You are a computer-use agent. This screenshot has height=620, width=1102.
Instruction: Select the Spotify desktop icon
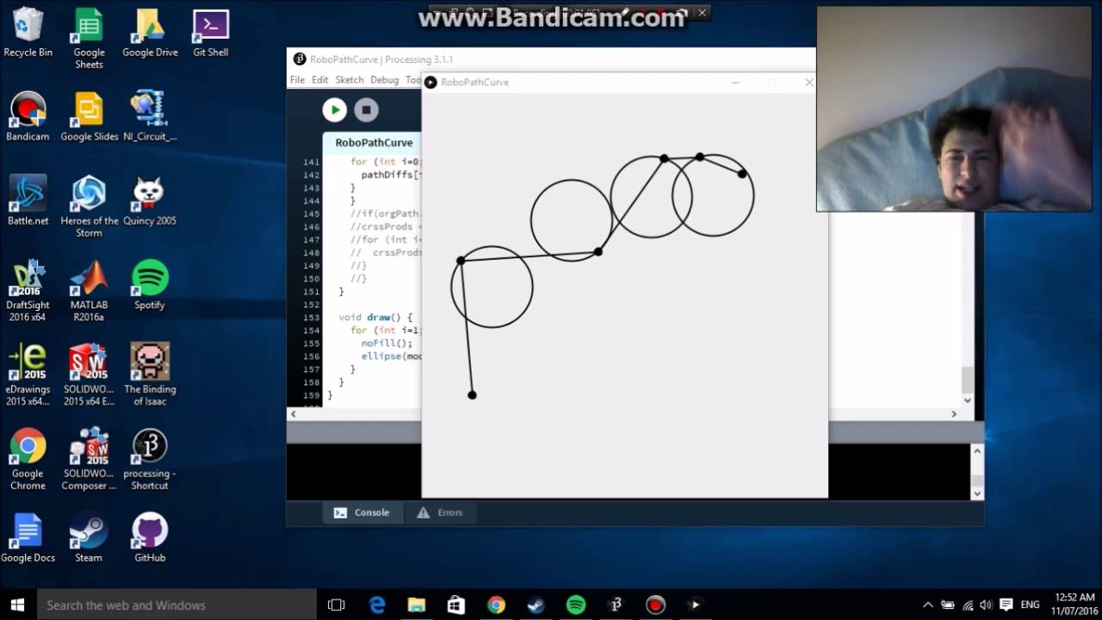pyautogui.click(x=150, y=286)
